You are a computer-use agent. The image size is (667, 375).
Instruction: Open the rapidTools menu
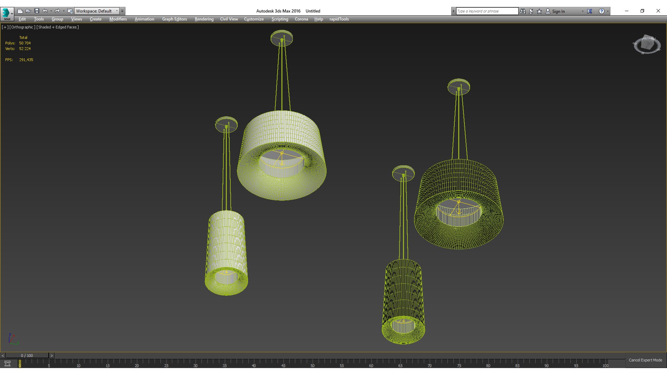339,19
